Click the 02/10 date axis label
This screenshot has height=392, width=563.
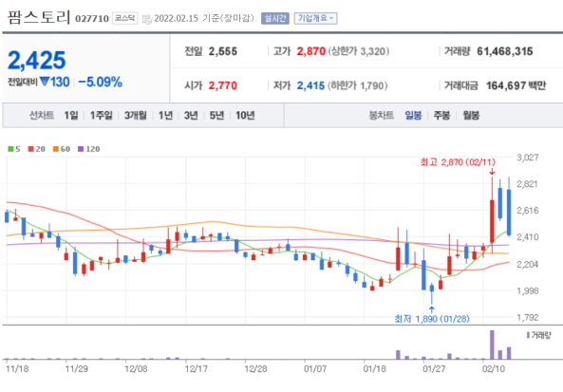(x=494, y=368)
